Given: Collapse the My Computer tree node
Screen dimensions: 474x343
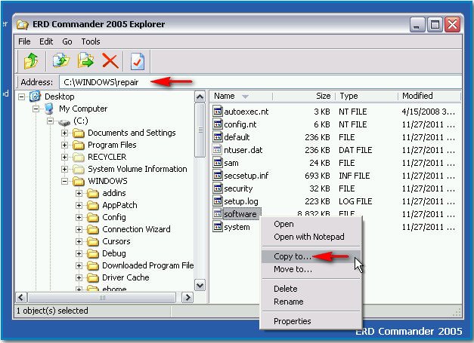Looking at the screenshot, I should point(36,109).
